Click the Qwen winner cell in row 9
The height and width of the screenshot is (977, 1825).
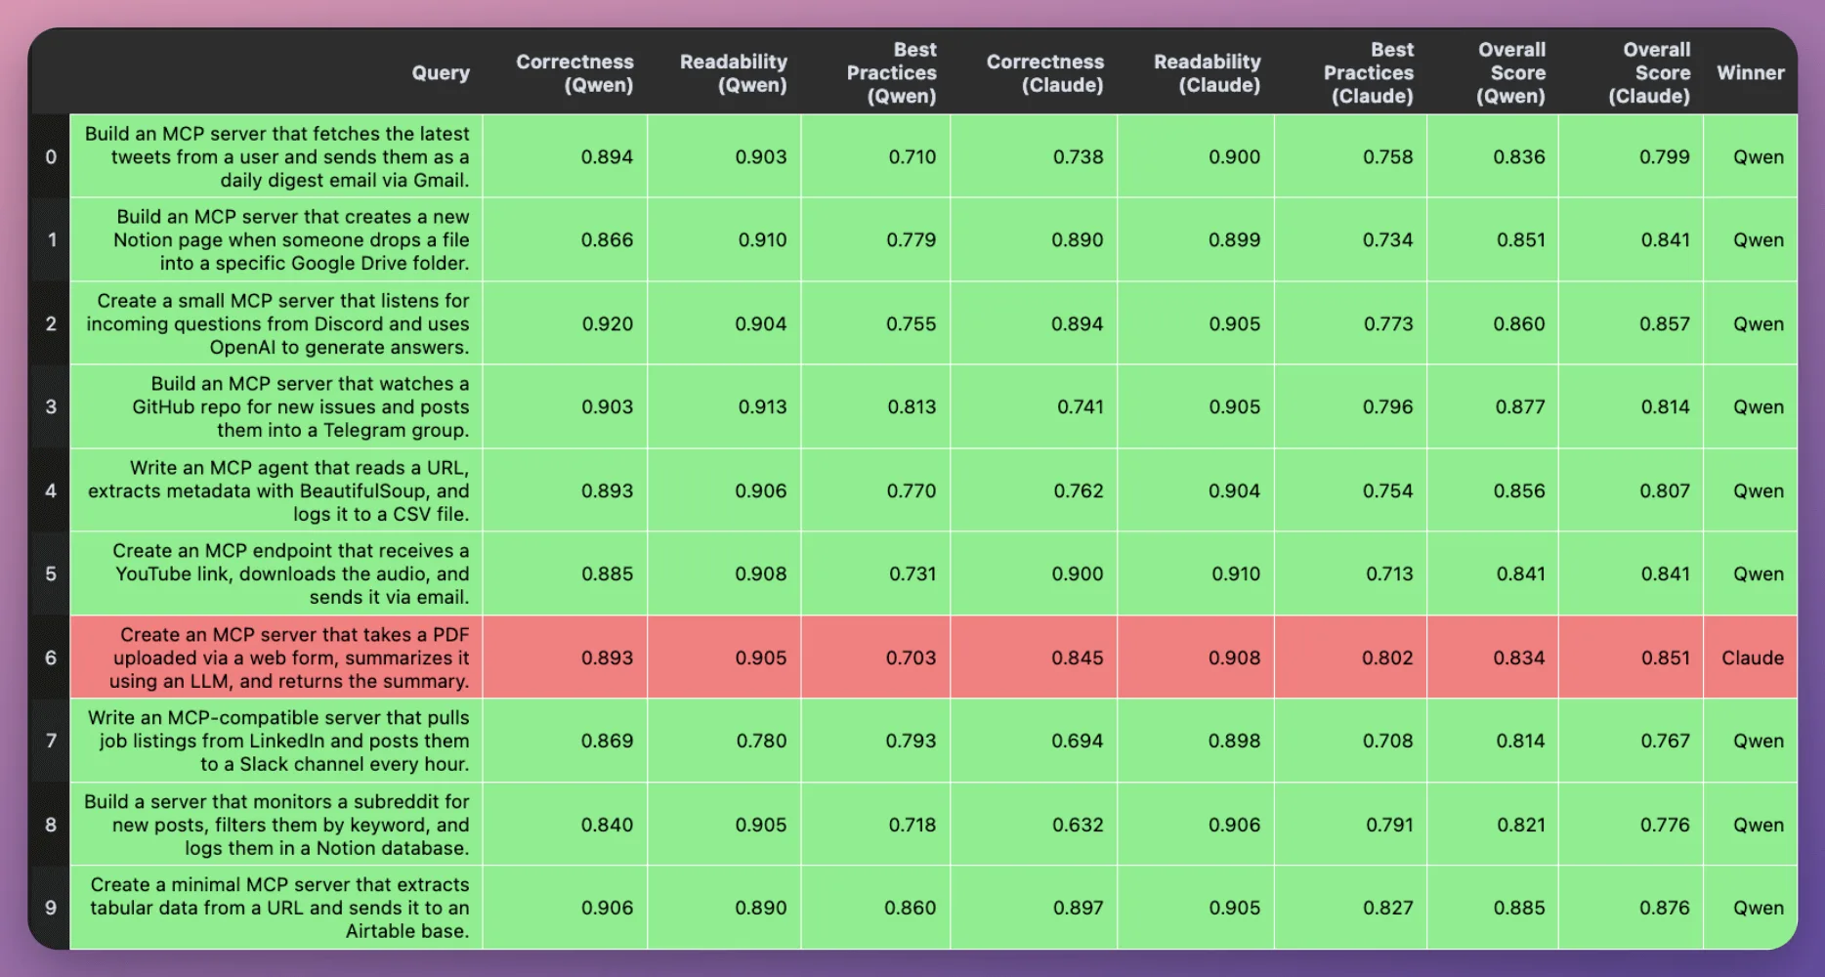point(1756,908)
